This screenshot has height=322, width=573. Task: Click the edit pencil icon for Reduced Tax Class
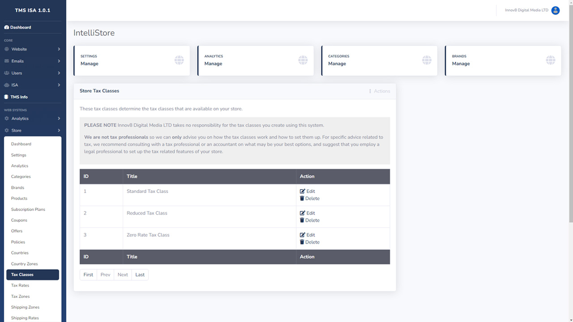303,213
